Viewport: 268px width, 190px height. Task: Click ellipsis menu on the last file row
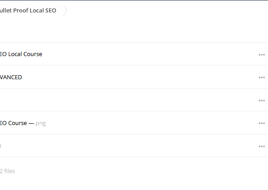click(261, 146)
